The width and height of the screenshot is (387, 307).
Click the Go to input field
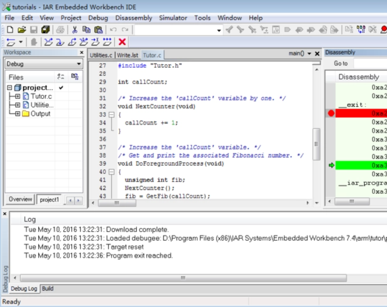pyautogui.click(x=369, y=64)
